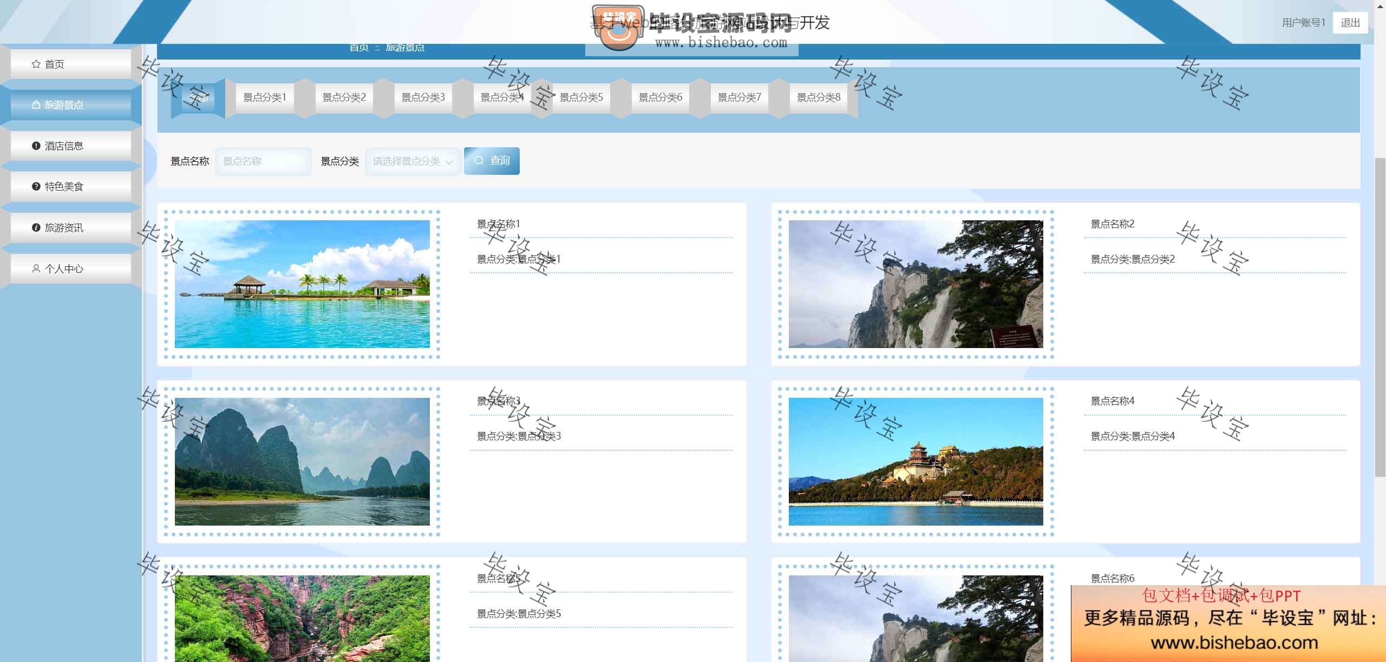Filter by 景点分类2 tab
Screen dimensions: 1386x662
click(344, 97)
